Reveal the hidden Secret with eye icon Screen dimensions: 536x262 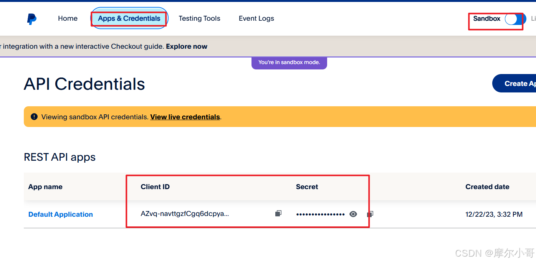[353, 214]
